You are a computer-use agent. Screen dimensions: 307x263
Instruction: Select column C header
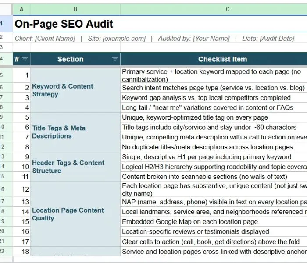[214, 9]
